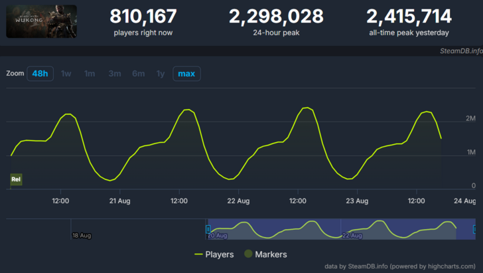Click the 20 Aug label in navigator
Image resolution: width=483 pixels, height=273 pixels.
[x=218, y=236]
